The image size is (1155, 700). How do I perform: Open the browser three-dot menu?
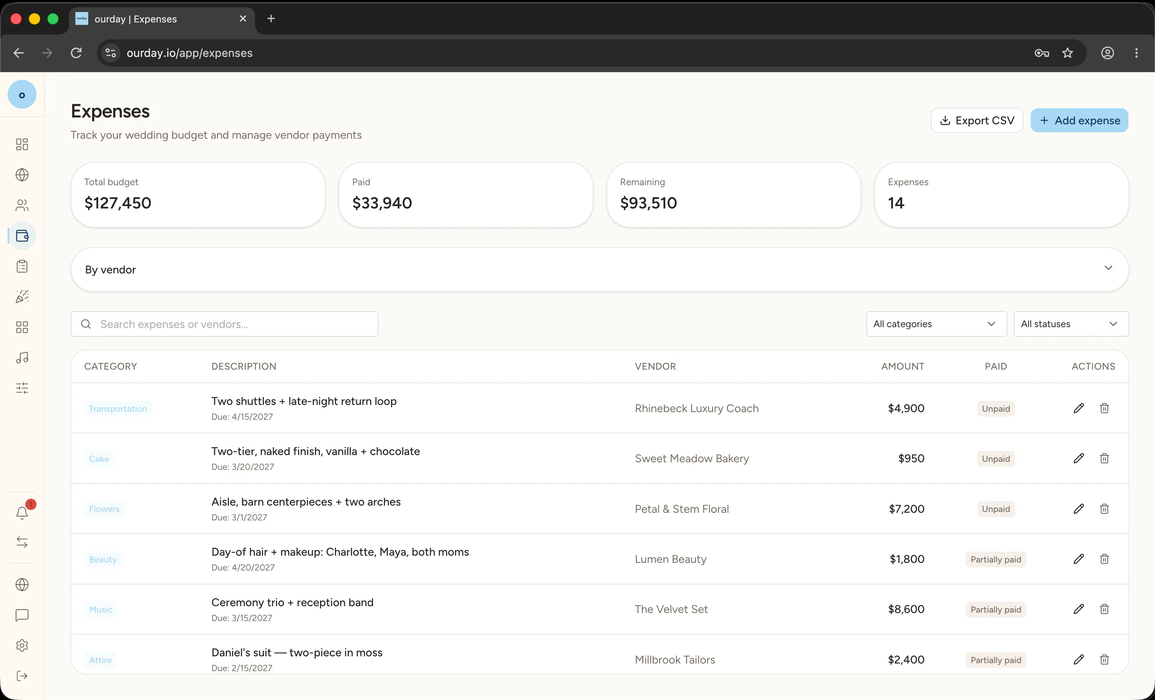point(1136,53)
